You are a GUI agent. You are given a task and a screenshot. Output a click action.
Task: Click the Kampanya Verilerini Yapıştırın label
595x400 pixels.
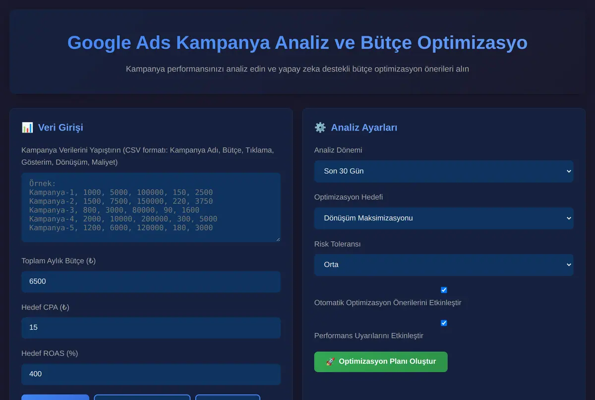click(x=148, y=156)
